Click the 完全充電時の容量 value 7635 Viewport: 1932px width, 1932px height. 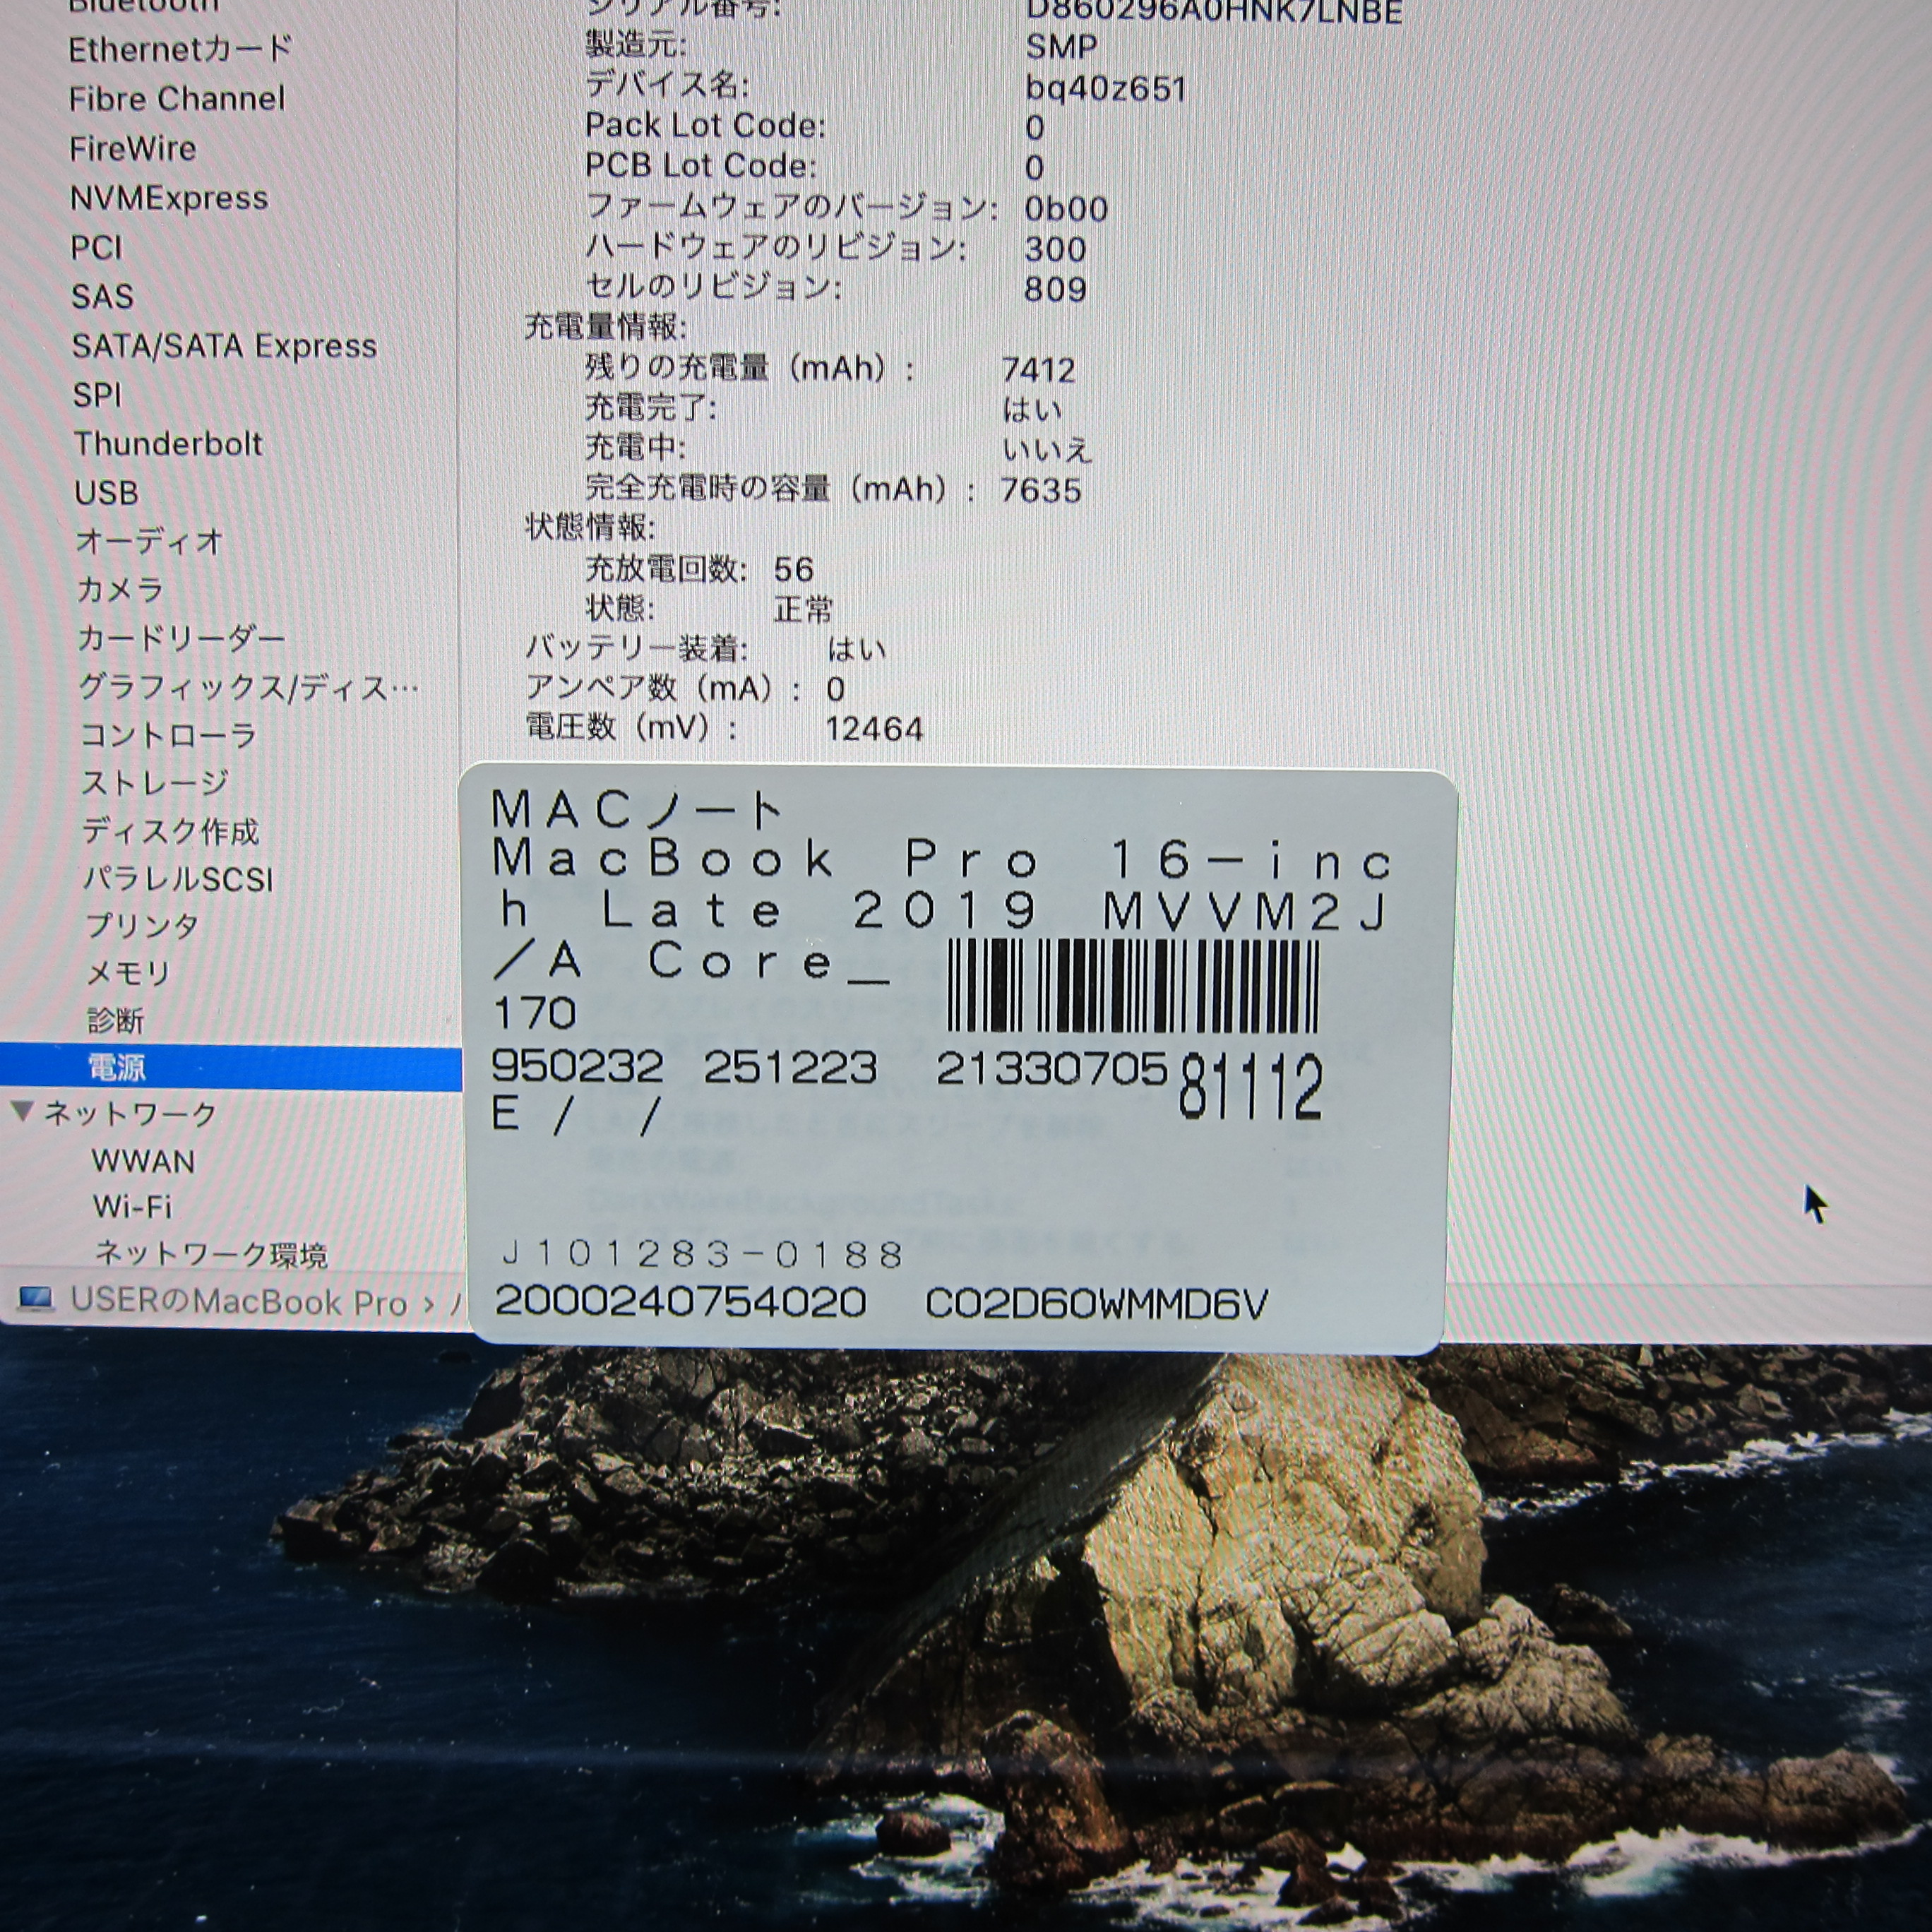[x=1040, y=491]
